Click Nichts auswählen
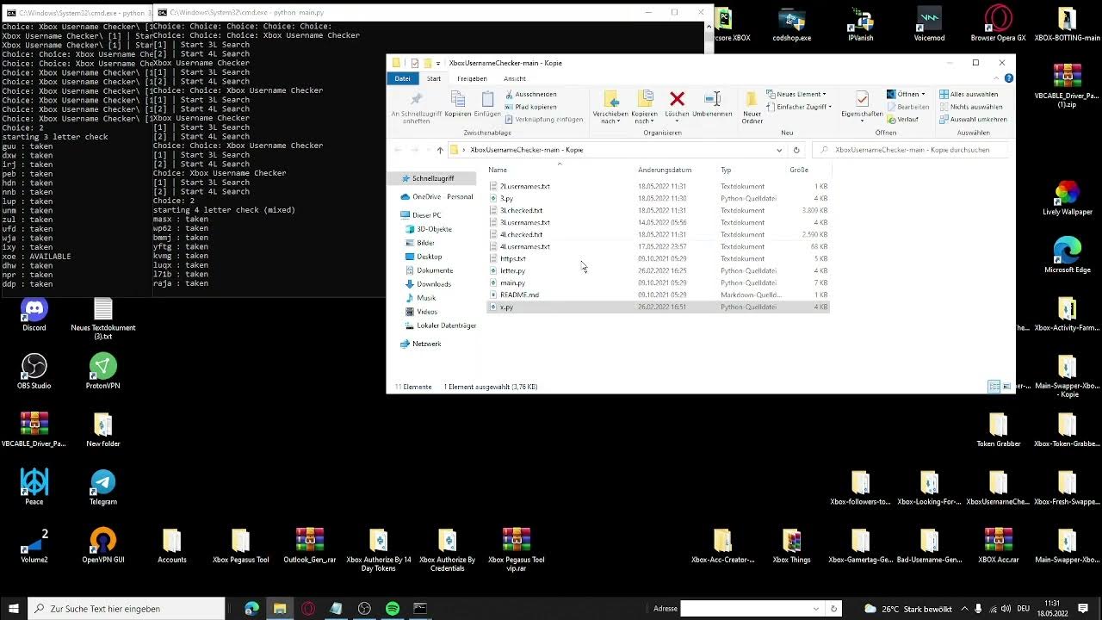1102x620 pixels. click(x=970, y=107)
